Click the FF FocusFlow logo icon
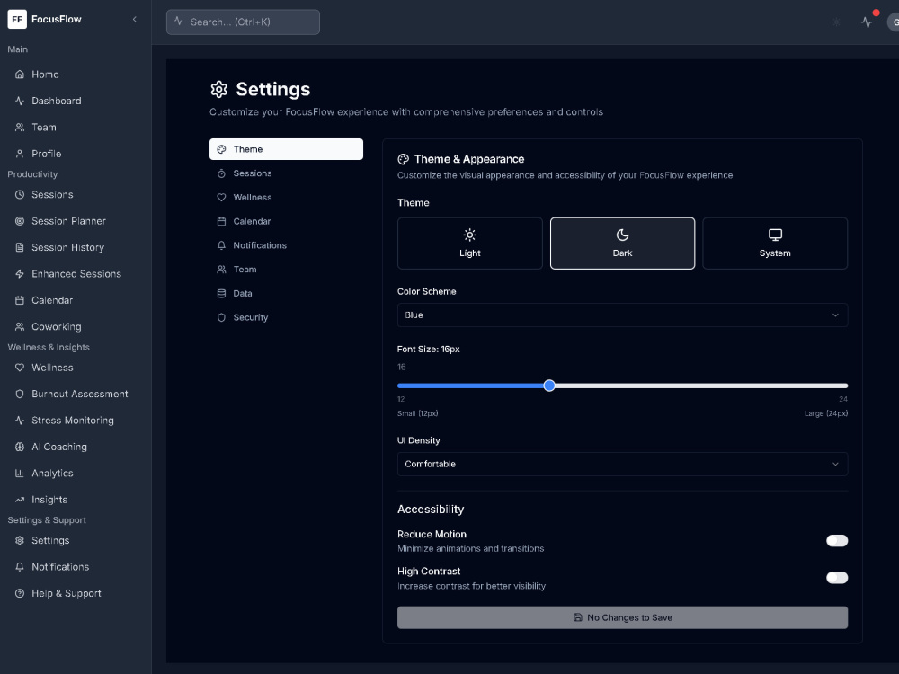Image resolution: width=899 pixels, height=674 pixels. click(17, 19)
